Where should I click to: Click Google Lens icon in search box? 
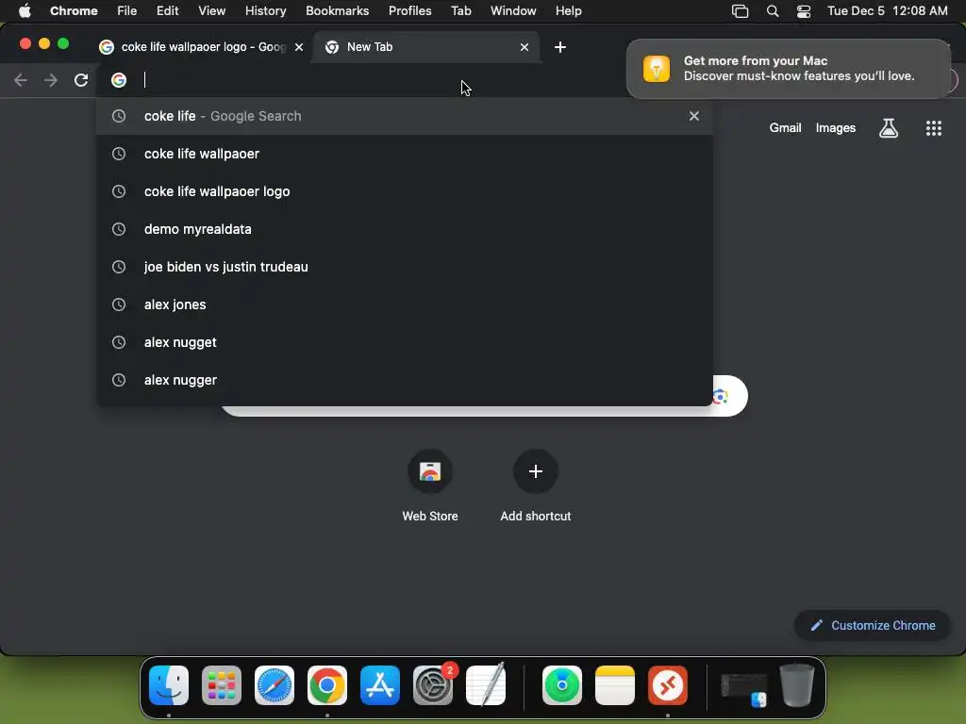click(721, 397)
